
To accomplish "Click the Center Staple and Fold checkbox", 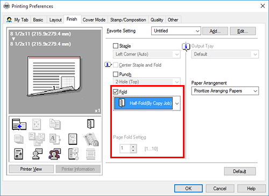I will pos(116,65).
